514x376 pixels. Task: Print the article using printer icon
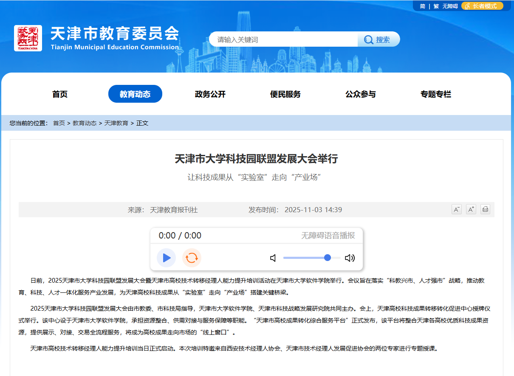coord(485,209)
